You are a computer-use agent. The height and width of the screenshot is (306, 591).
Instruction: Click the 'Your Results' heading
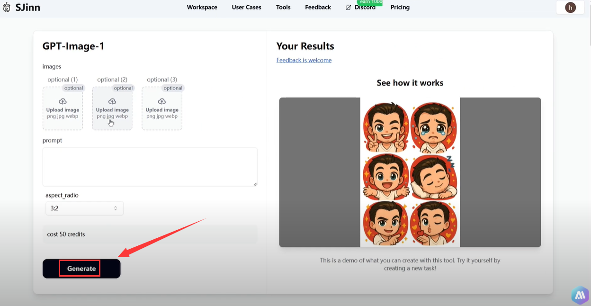click(x=305, y=46)
